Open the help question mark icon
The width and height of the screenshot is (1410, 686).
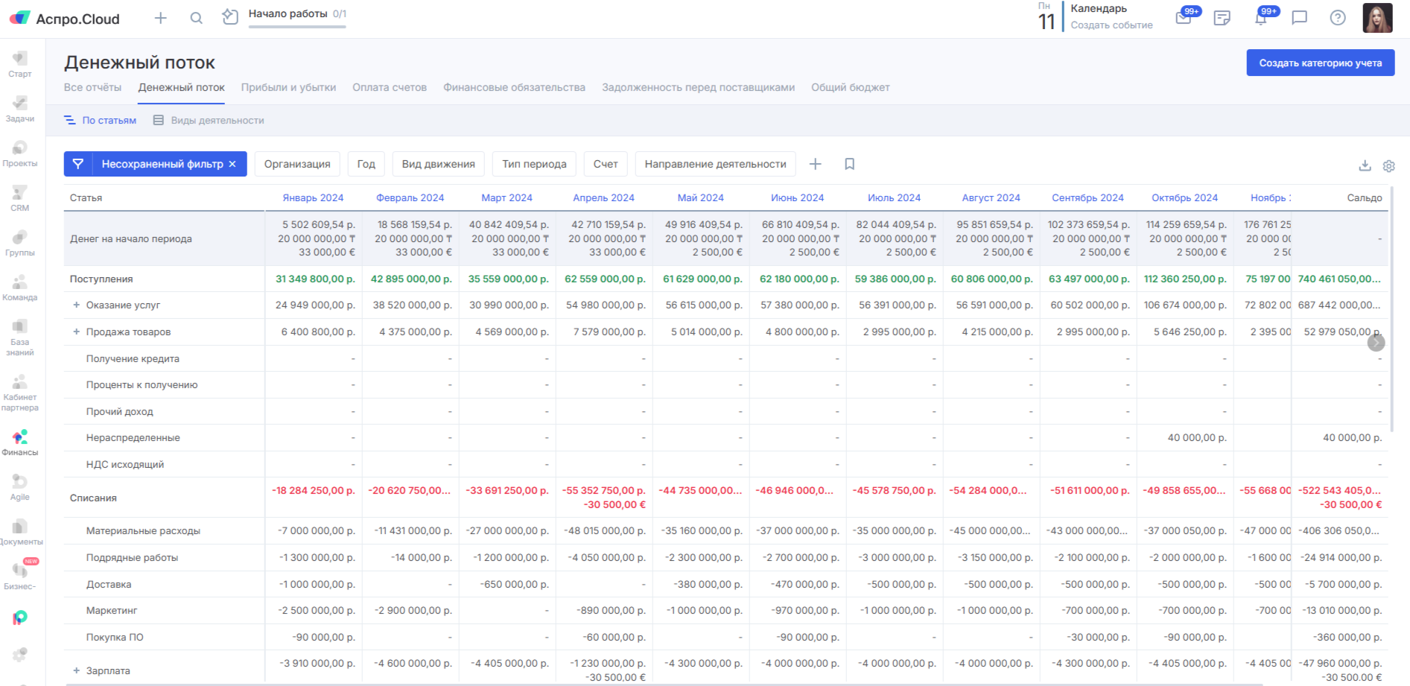click(1338, 18)
